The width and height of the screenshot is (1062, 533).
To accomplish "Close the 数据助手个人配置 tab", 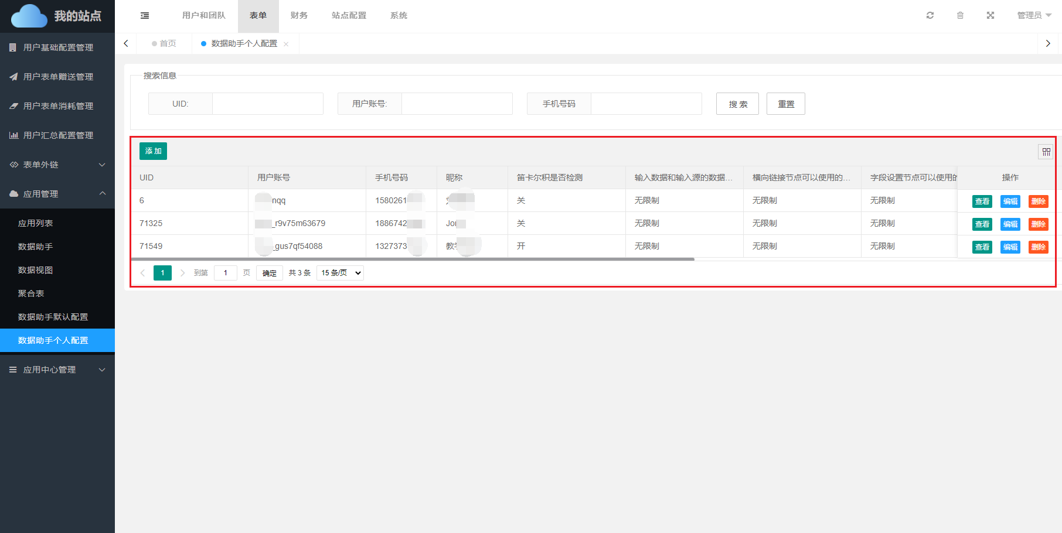I will [x=286, y=44].
